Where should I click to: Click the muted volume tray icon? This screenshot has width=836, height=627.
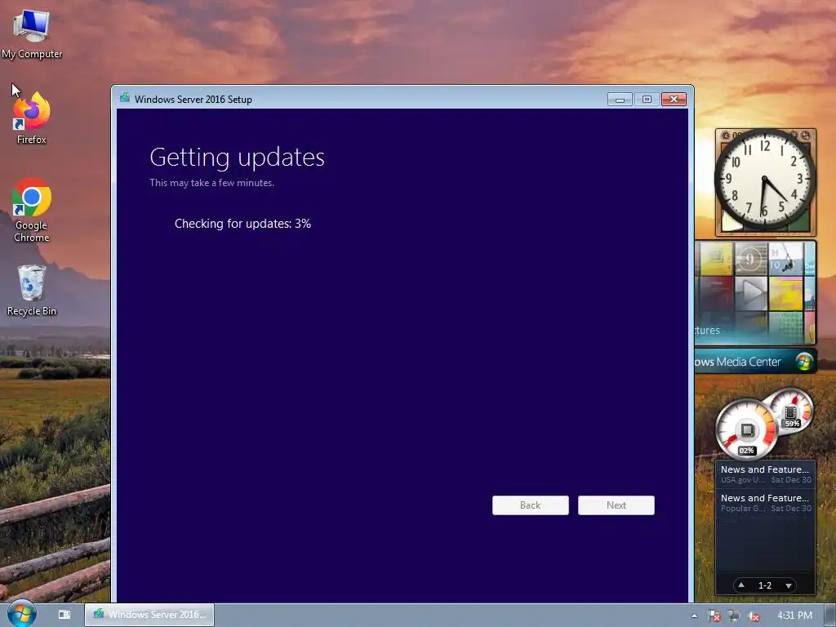point(754,616)
